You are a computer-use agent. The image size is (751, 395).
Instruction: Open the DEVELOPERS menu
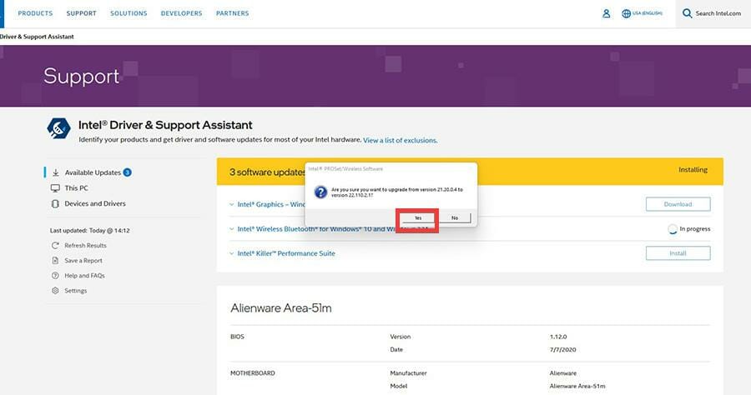182,13
